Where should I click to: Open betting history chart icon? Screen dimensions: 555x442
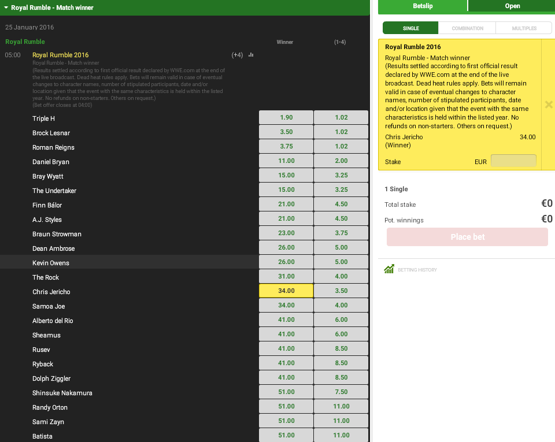click(x=389, y=269)
